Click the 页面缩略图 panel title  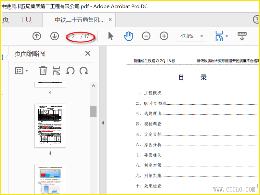click(x=30, y=54)
